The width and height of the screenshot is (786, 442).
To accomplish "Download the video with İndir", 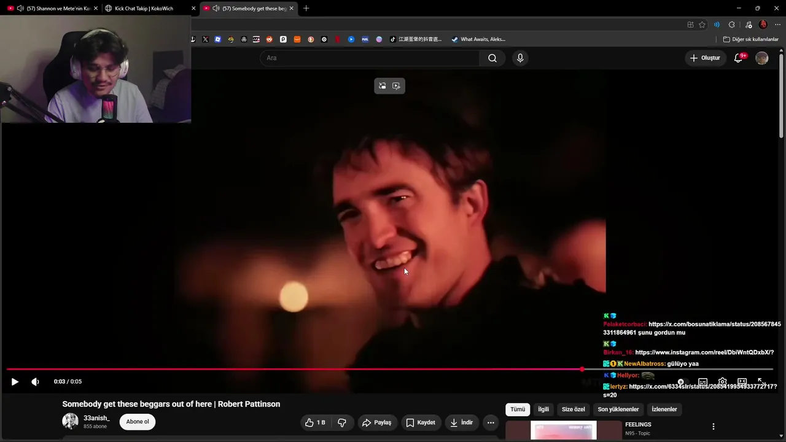I will pos(461,422).
